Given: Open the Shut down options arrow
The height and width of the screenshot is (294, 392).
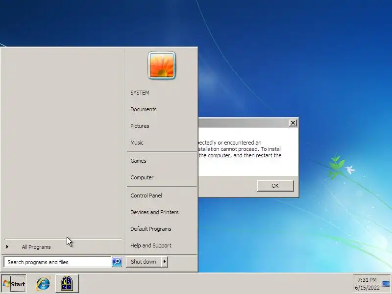Looking at the screenshot, I should point(165,262).
